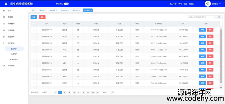Click red 删除 for student 3168909125

(x=210, y=63)
